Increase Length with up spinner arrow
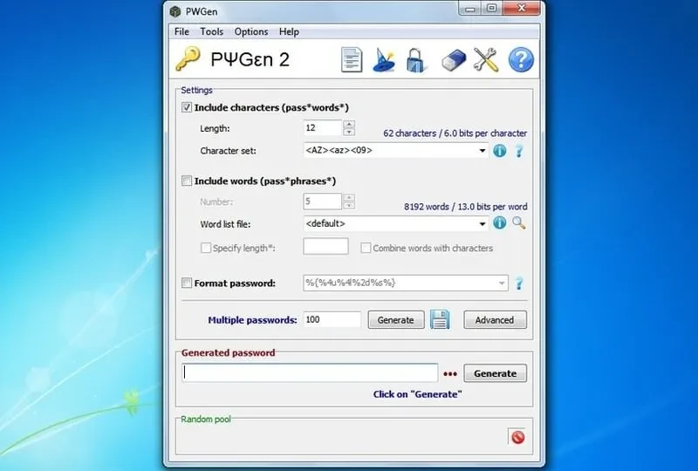Image resolution: width=698 pixels, height=471 pixels. (x=349, y=124)
